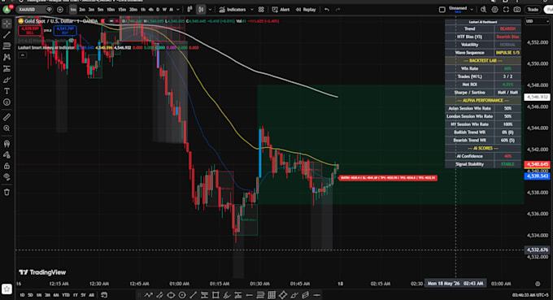This screenshot has width=553, height=300.
Task: Toggle stay in drawing mode
Action: pyautogui.click(x=7, y=154)
